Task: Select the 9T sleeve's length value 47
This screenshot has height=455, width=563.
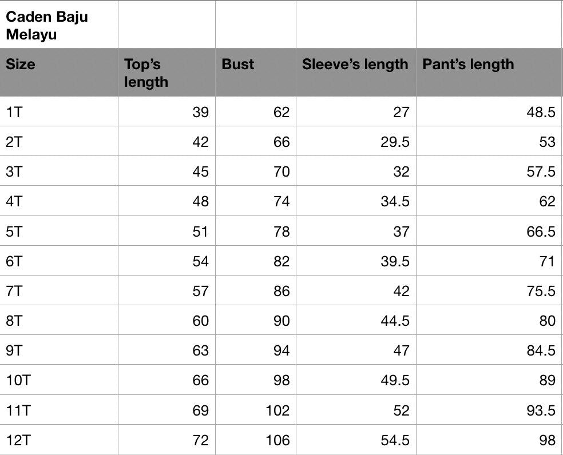Action: pos(401,350)
